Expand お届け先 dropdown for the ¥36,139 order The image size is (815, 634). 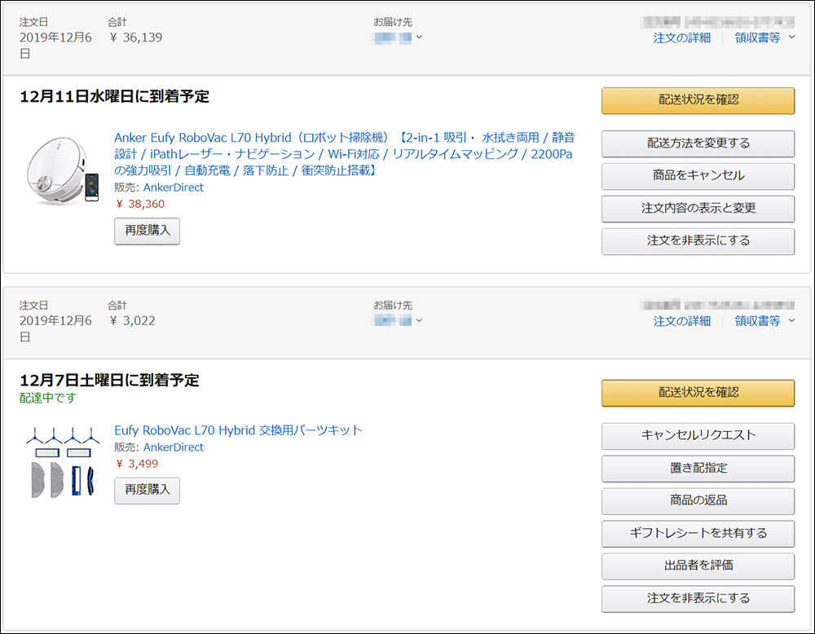tap(399, 37)
